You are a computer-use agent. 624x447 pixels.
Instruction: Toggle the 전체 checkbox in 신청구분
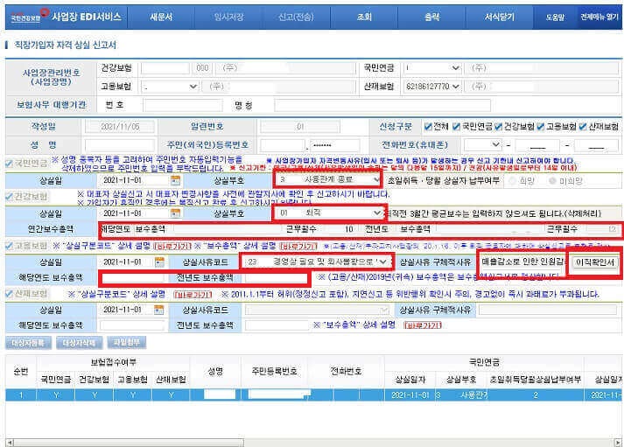pos(428,127)
